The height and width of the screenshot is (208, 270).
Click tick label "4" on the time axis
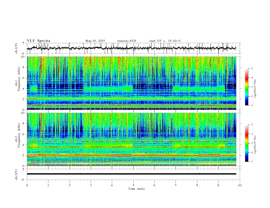tap(112, 185)
